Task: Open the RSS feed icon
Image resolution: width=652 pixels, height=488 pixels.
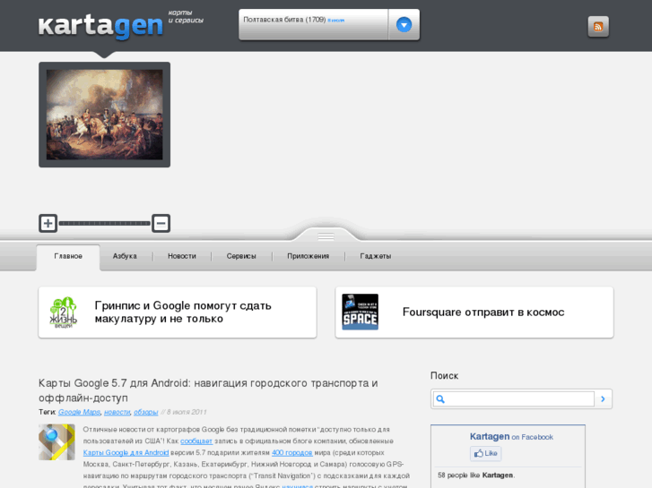Action: 598,27
